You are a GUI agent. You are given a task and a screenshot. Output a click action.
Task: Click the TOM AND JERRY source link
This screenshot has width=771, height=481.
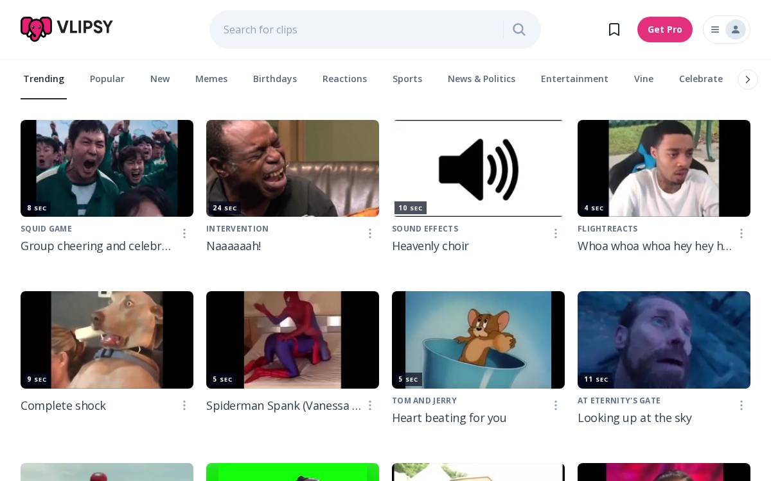click(x=424, y=401)
